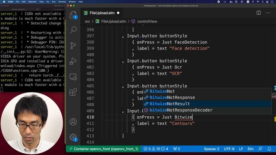Open the Apple menu
The width and height of the screenshot is (276, 155).
tap(4, 2)
